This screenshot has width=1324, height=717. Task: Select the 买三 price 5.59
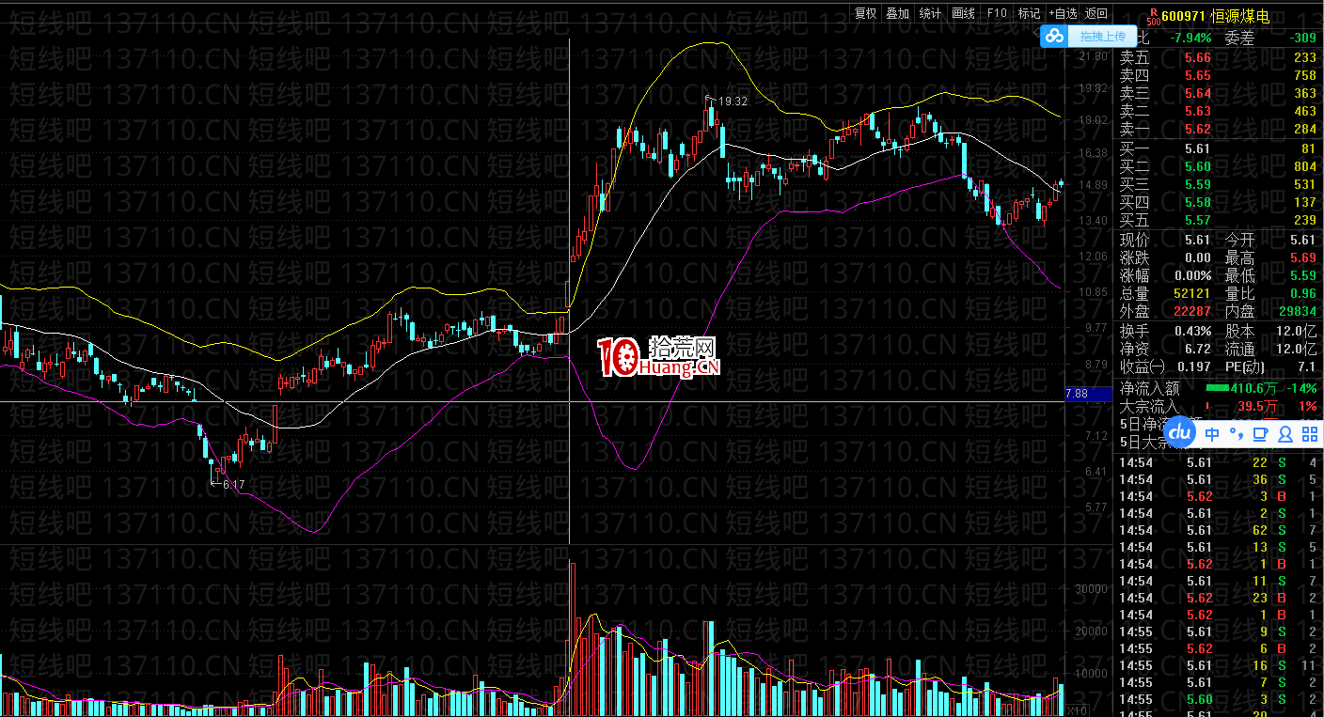(x=1198, y=184)
